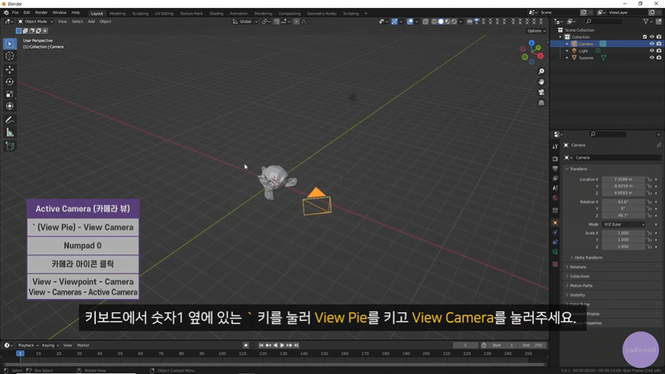Click the End frame field 250
Viewport: 665px width, 374px height.
pos(534,345)
